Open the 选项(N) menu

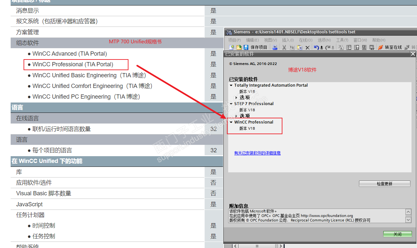324,40
